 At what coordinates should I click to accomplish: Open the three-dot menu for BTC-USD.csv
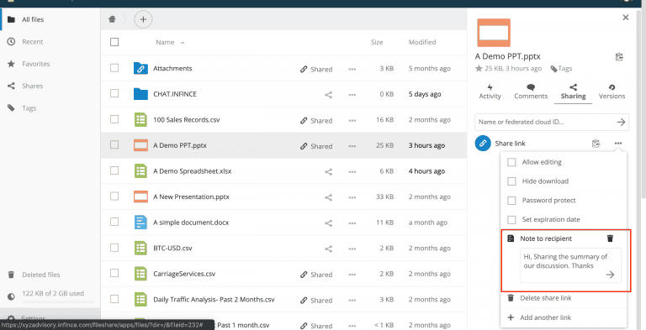352,249
